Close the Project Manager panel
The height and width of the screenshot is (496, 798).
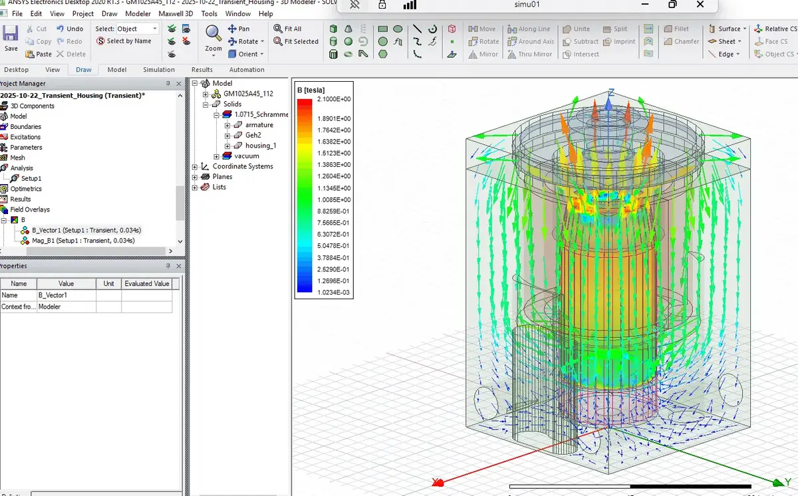178,84
